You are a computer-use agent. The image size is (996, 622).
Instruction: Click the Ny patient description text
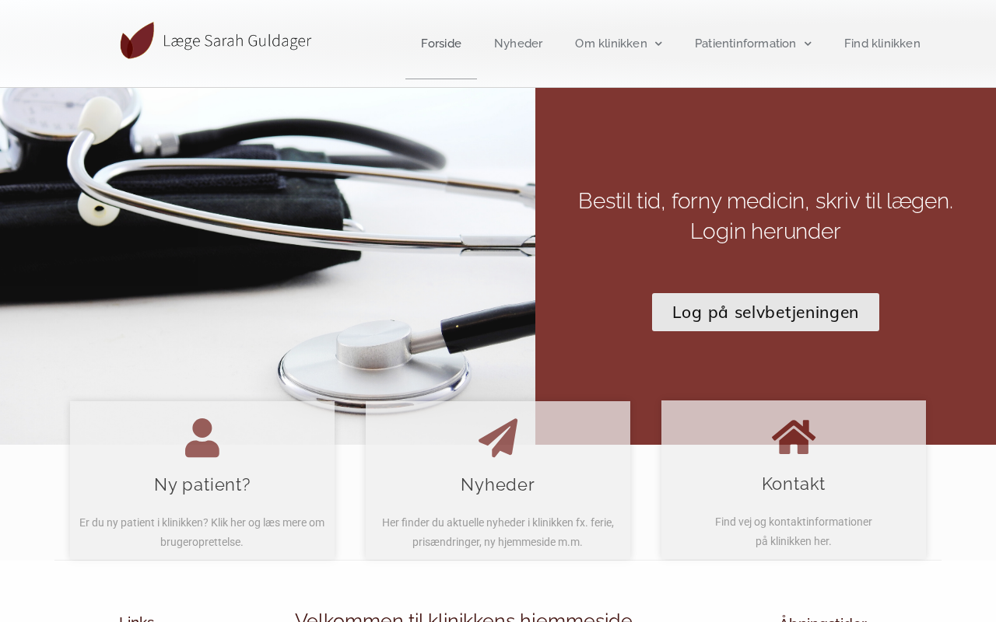[202, 533]
